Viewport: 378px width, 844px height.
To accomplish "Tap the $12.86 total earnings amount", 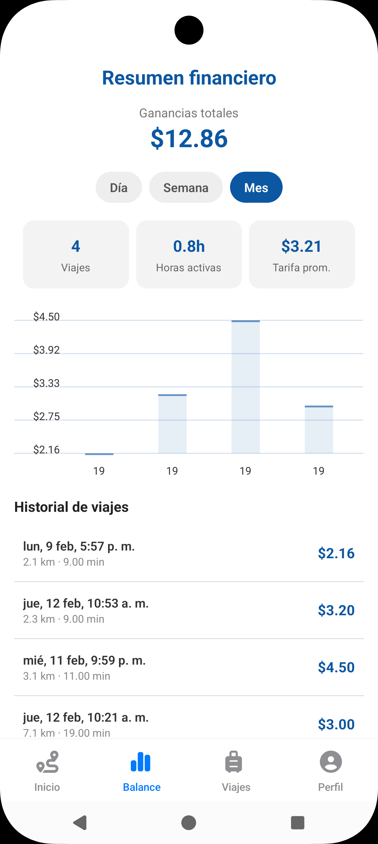I will (x=189, y=138).
